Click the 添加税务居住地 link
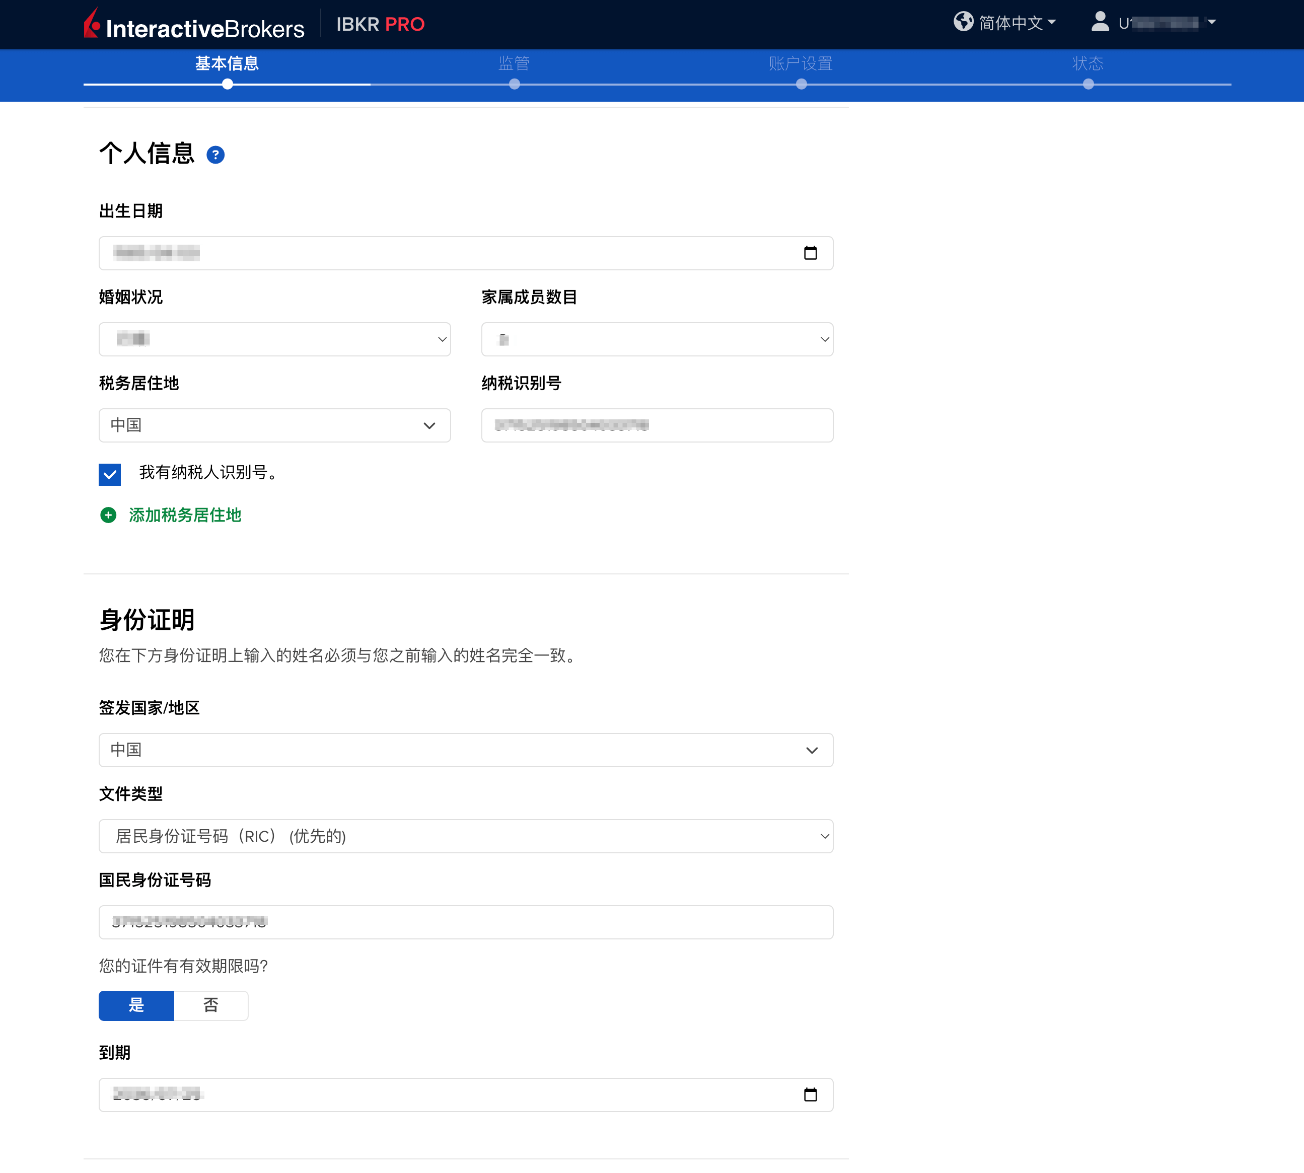The width and height of the screenshot is (1304, 1173). [185, 515]
